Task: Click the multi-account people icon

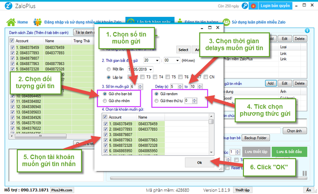Action: tap(38, 22)
